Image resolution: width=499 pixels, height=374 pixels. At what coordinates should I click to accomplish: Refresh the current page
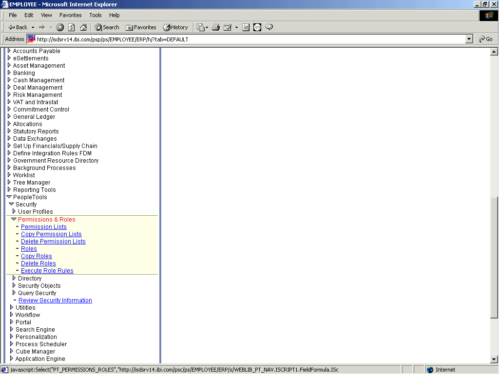pyautogui.click(x=70, y=27)
